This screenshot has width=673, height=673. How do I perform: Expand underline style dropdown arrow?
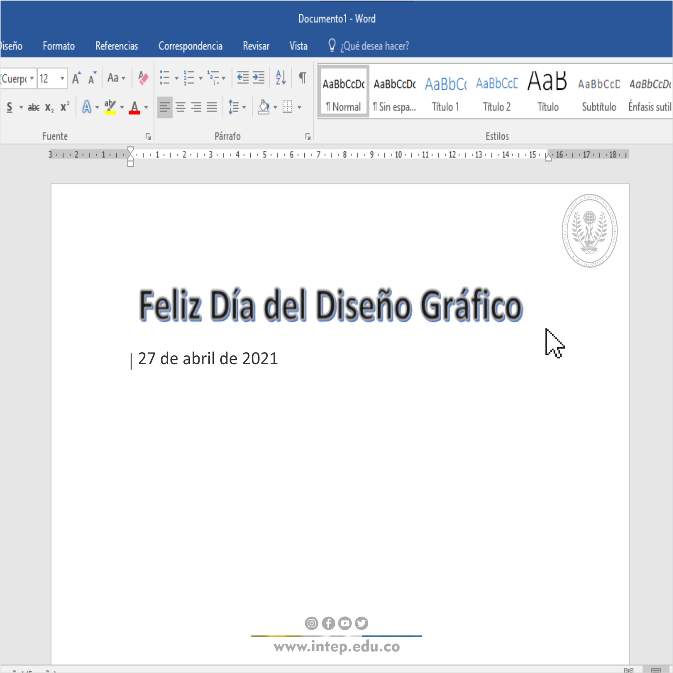[21, 108]
